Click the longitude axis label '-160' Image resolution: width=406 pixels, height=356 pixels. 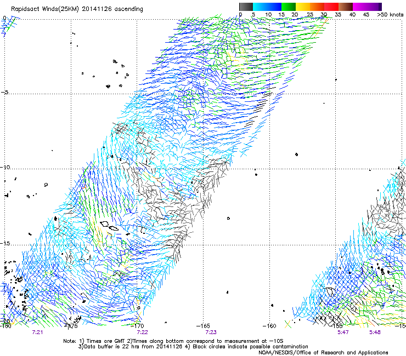[269, 326]
